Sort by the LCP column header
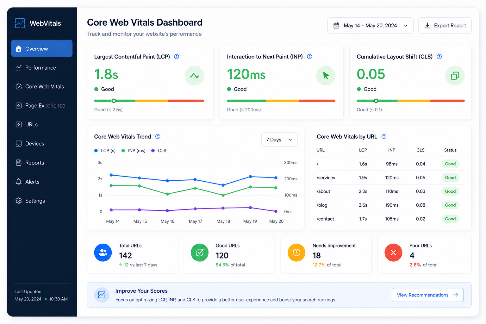Screen dimensions: 486x324 tap(363, 150)
